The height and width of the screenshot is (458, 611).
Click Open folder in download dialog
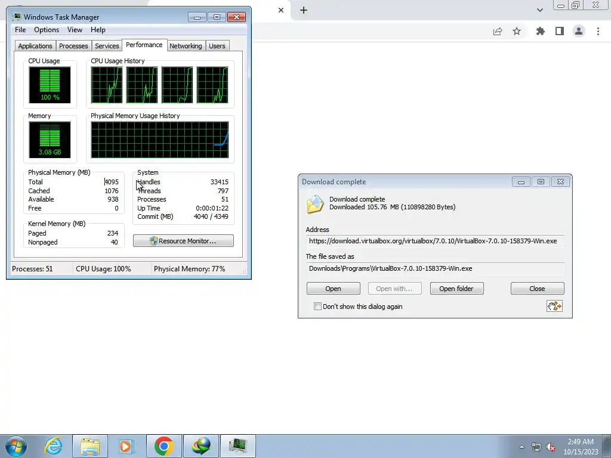coord(456,289)
